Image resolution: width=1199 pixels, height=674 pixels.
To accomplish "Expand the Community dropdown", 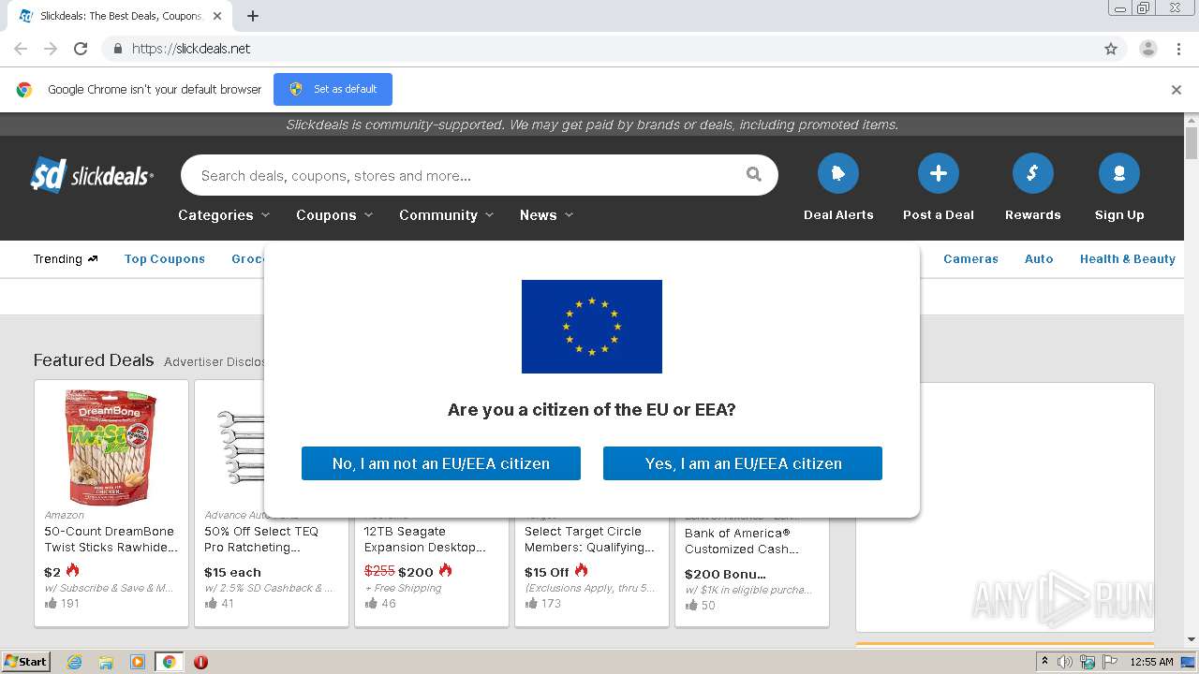I will pos(446,215).
